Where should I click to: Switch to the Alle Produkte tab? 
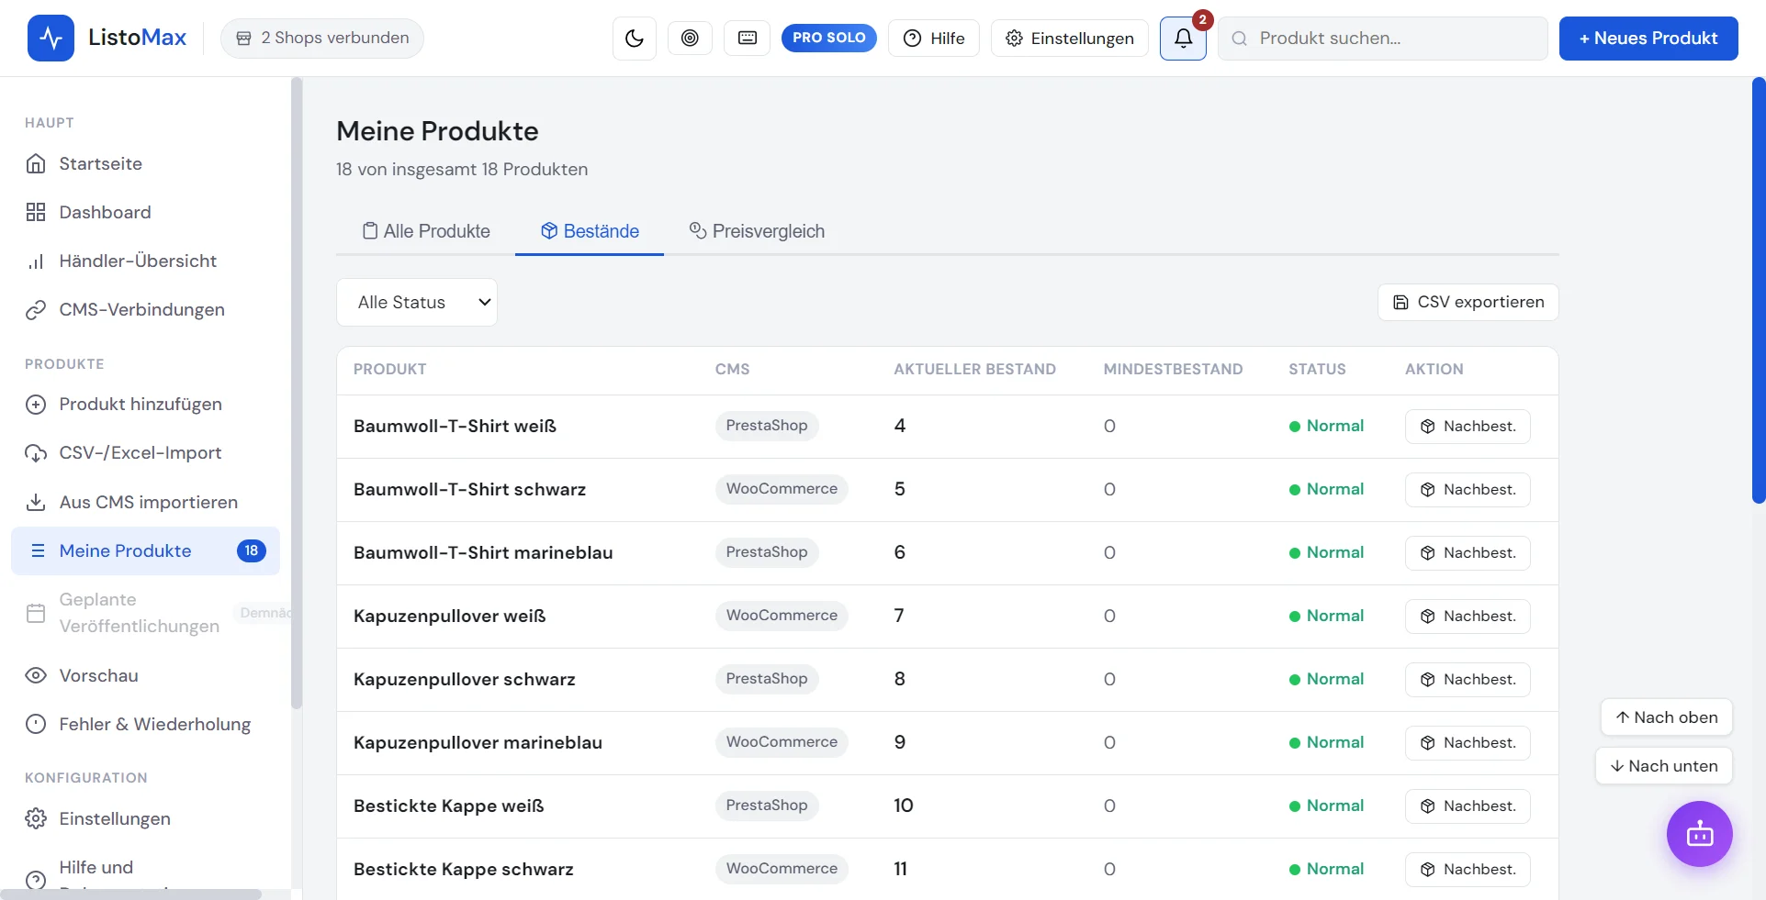426,231
